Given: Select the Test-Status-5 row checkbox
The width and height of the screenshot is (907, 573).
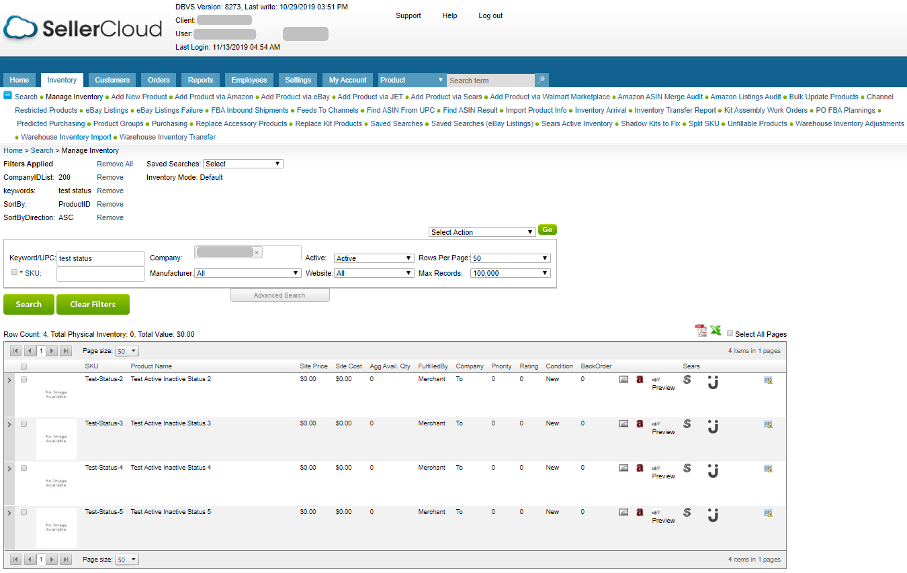Looking at the screenshot, I should (24, 513).
